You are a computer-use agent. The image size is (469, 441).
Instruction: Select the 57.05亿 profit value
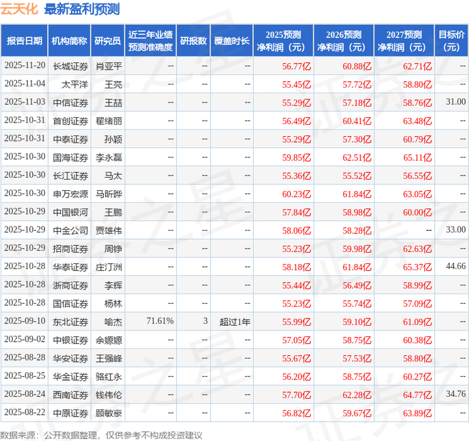coord(296,340)
